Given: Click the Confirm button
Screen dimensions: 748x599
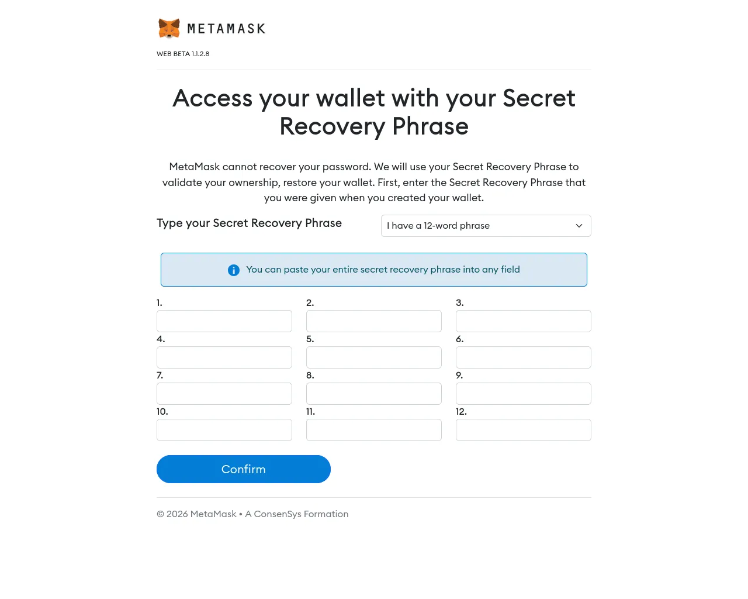Looking at the screenshot, I should [x=244, y=469].
